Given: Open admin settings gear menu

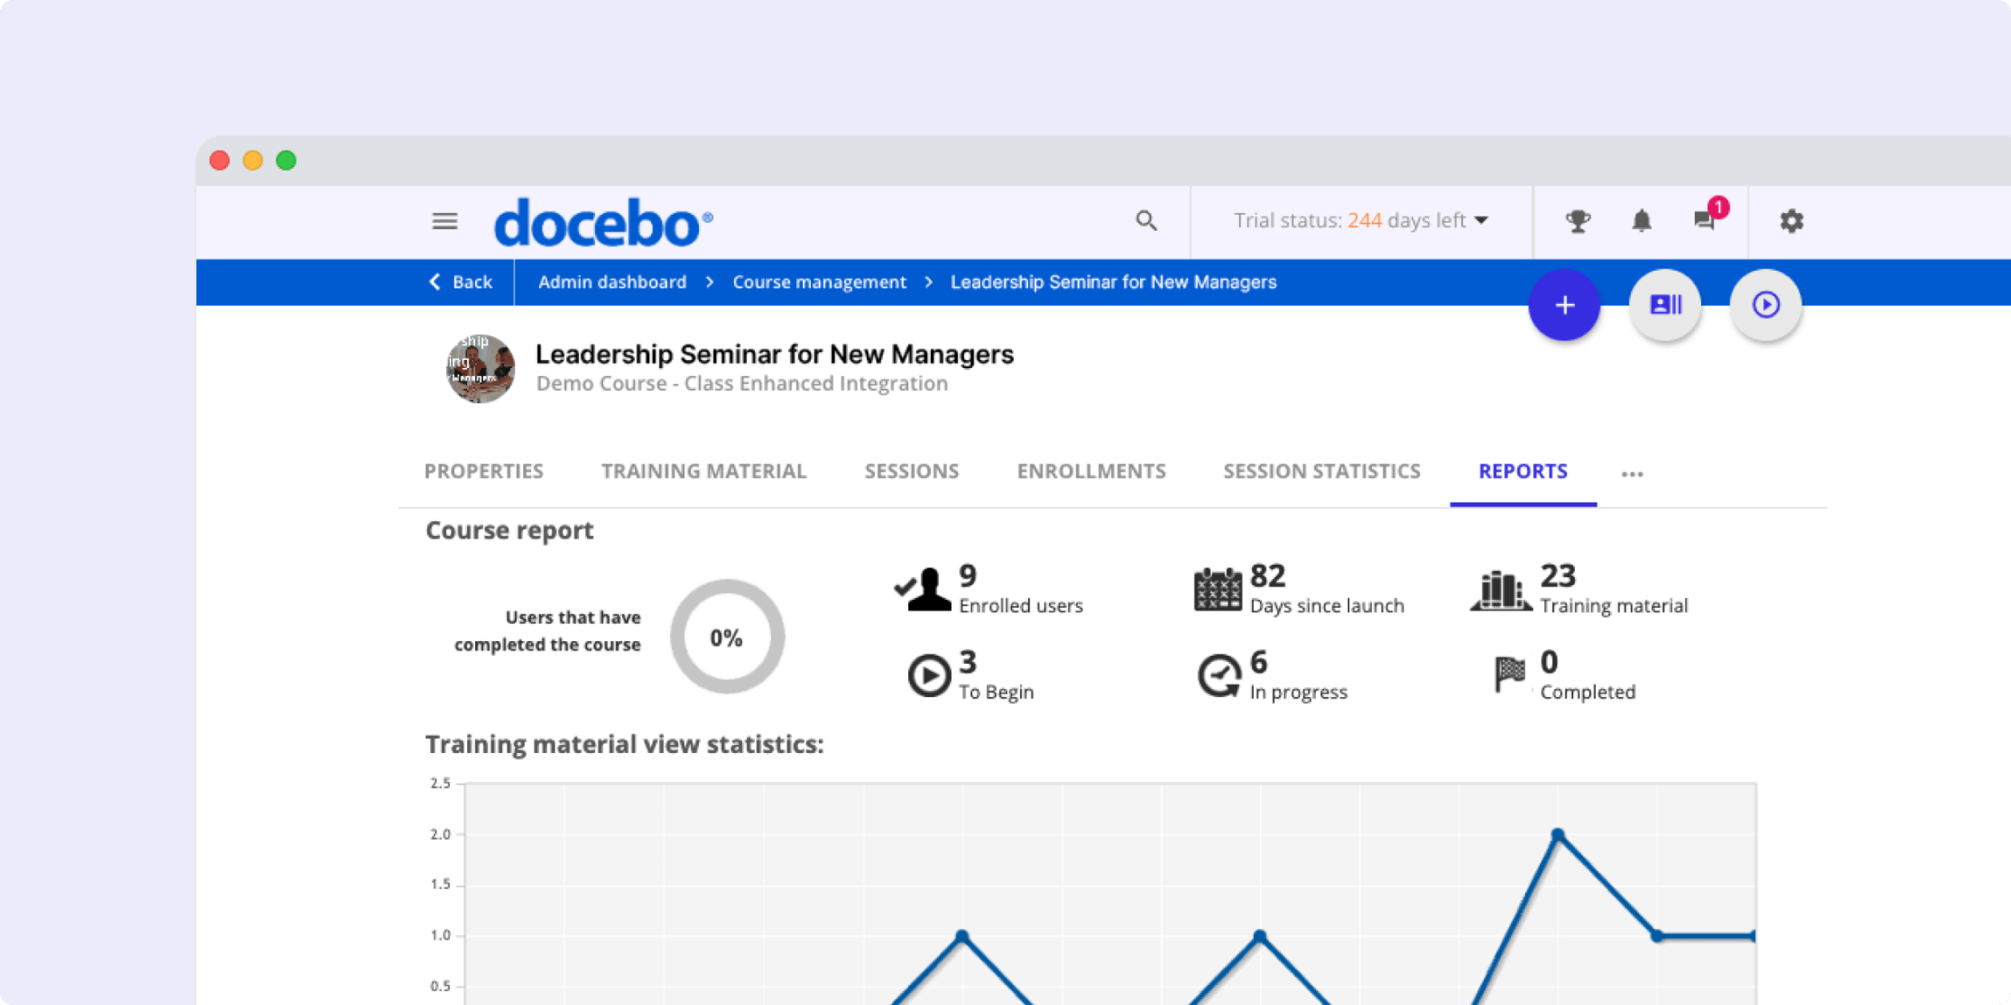Looking at the screenshot, I should pyautogui.click(x=1791, y=220).
